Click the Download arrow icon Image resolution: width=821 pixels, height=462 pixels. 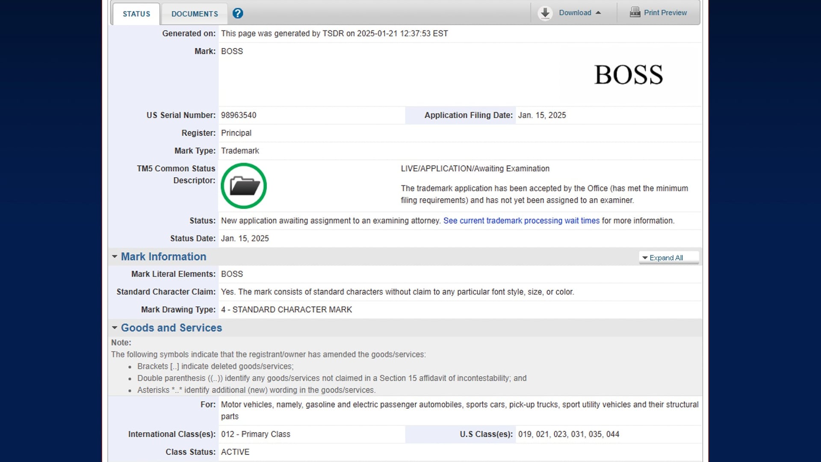click(x=545, y=13)
